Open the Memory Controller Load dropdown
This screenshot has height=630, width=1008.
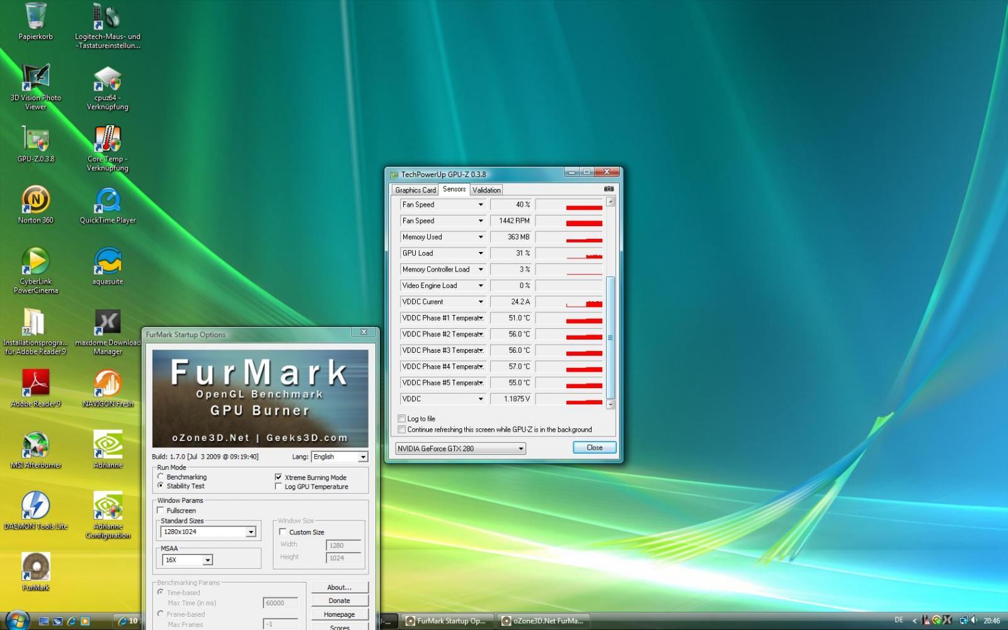point(481,269)
